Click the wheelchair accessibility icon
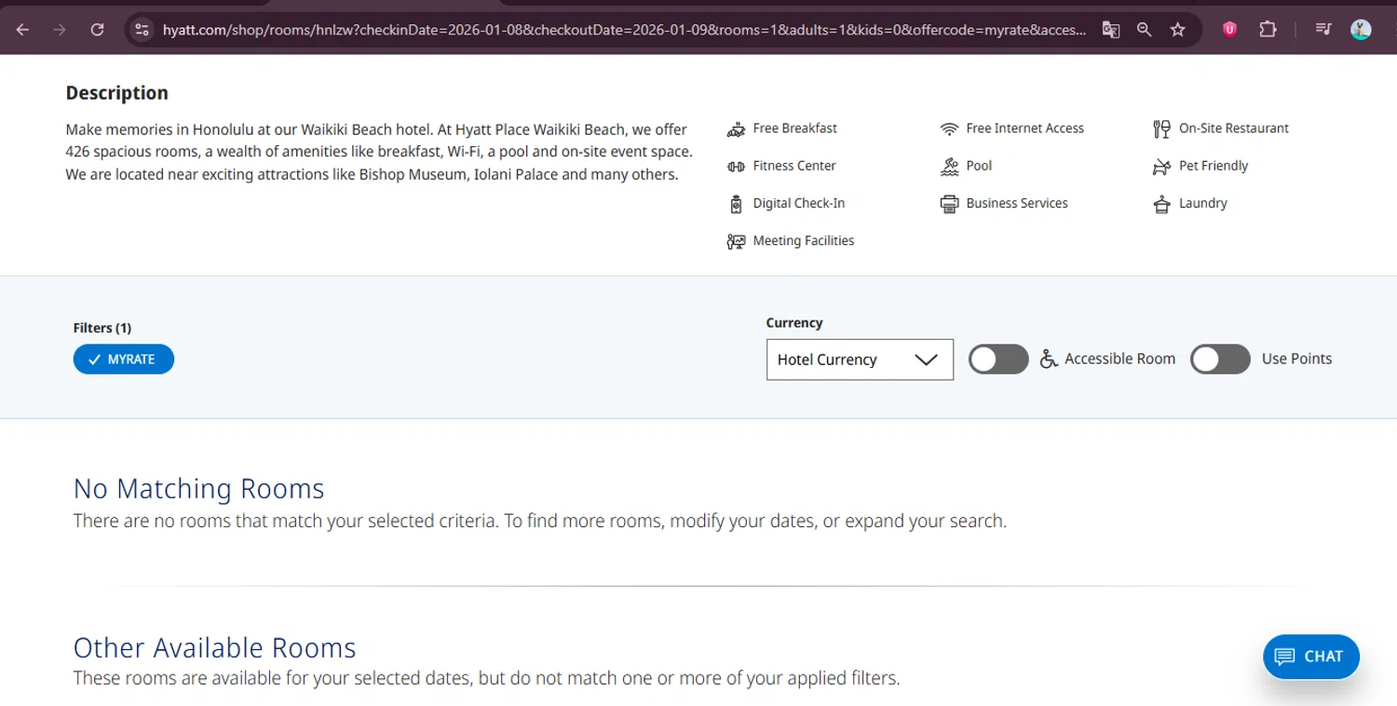The height and width of the screenshot is (706, 1397). pyautogui.click(x=1049, y=359)
